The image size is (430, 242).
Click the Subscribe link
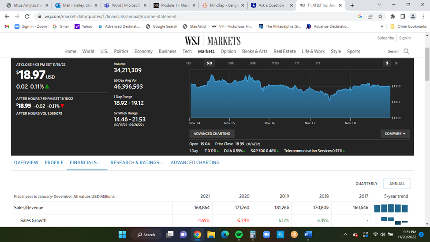click(x=385, y=38)
